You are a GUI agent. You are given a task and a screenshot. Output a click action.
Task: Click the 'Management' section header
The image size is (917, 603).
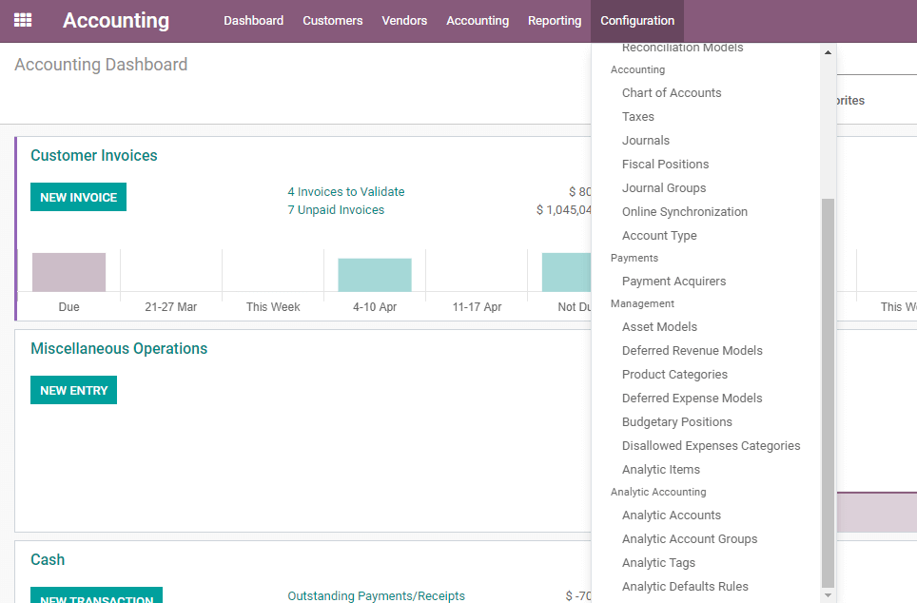642,303
